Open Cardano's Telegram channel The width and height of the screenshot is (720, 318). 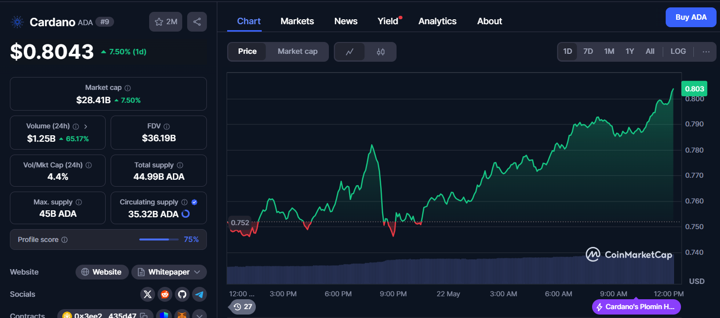tap(200, 294)
